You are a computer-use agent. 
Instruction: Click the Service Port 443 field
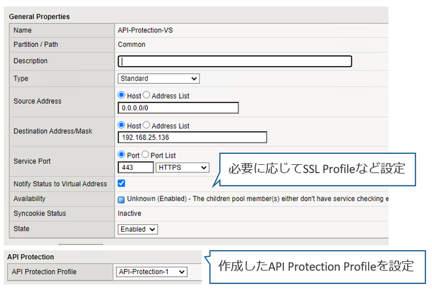click(x=135, y=167)
